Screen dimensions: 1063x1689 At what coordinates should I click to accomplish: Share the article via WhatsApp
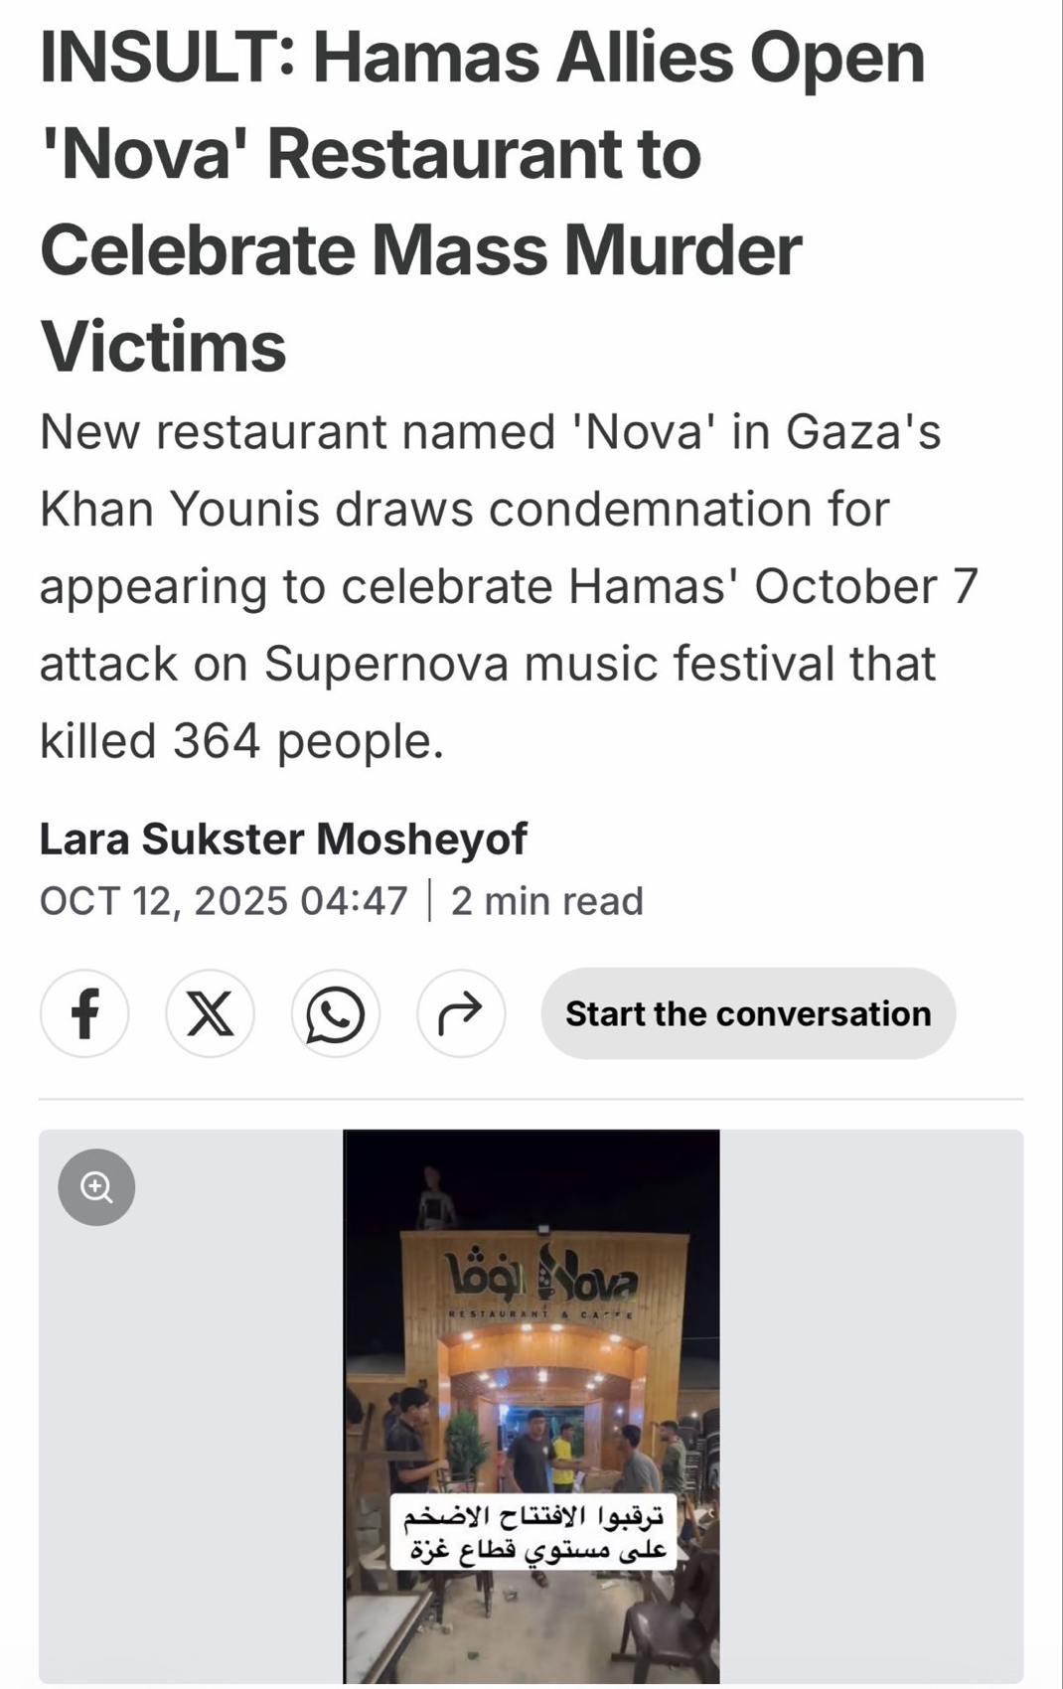pos(336,1013)
